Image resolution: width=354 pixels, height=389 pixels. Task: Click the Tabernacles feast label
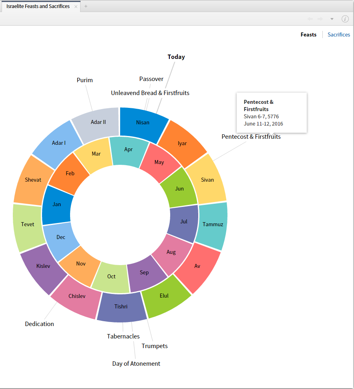click(x=123, y=336)
